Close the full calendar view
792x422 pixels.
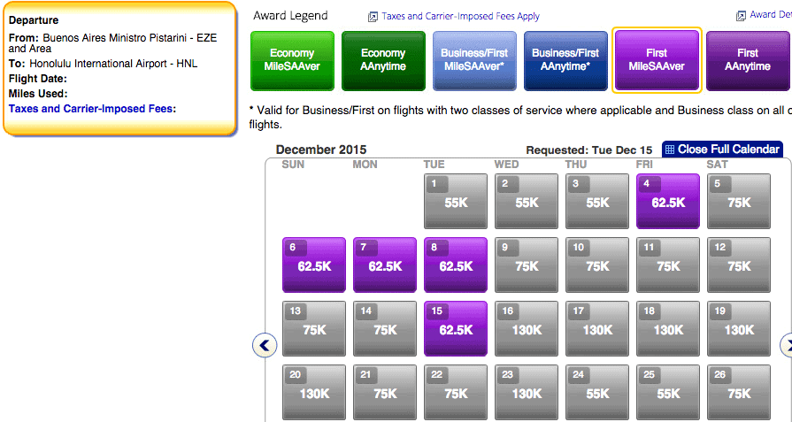click(x=722, y=150)
